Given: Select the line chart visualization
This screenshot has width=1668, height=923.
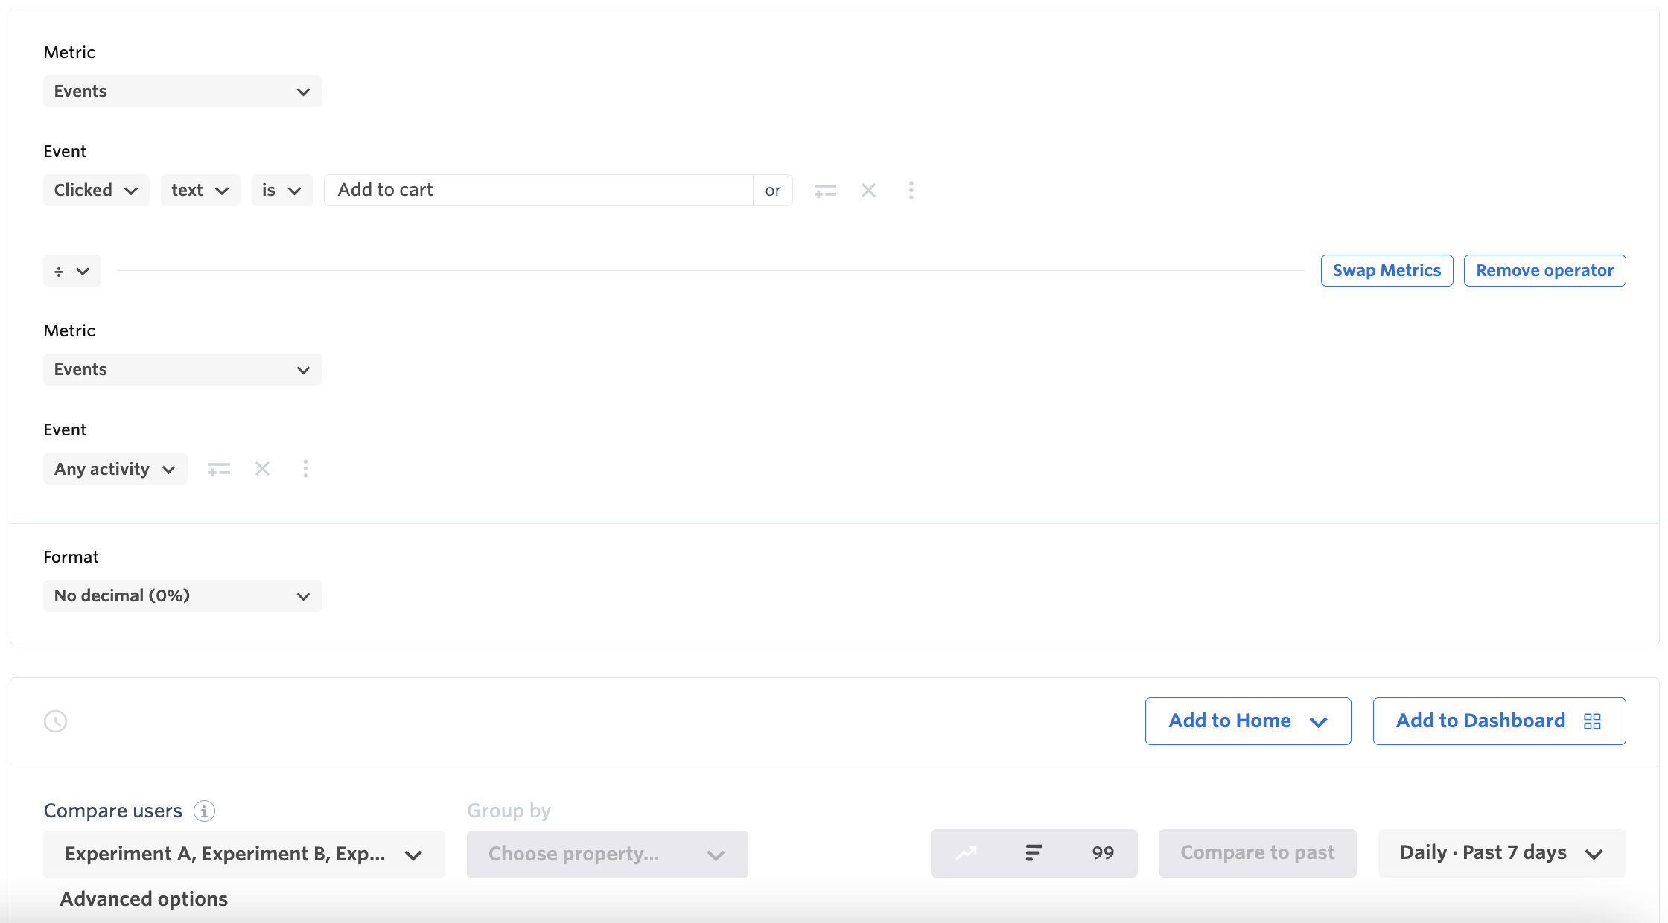Looking at the screenshot, I should (x=967, y=853).
